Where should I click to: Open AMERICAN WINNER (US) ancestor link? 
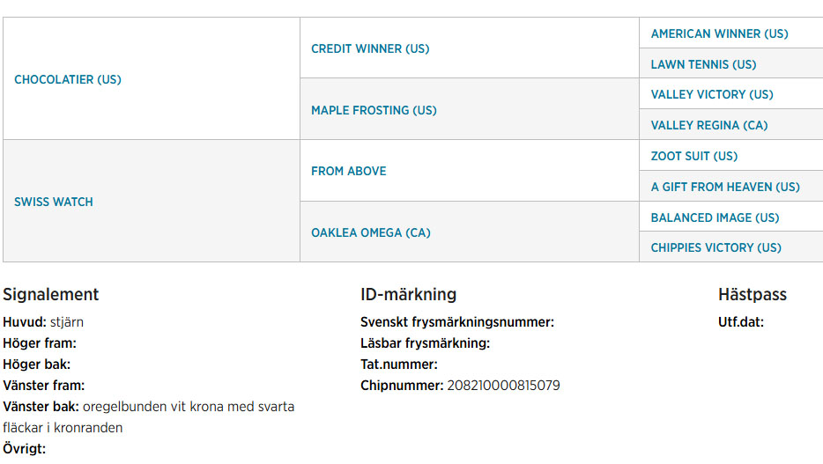tap(720, 34)
